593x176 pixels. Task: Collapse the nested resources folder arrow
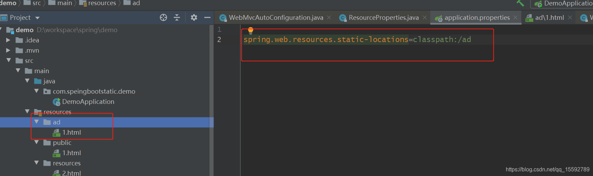click(x=36, y=163)
